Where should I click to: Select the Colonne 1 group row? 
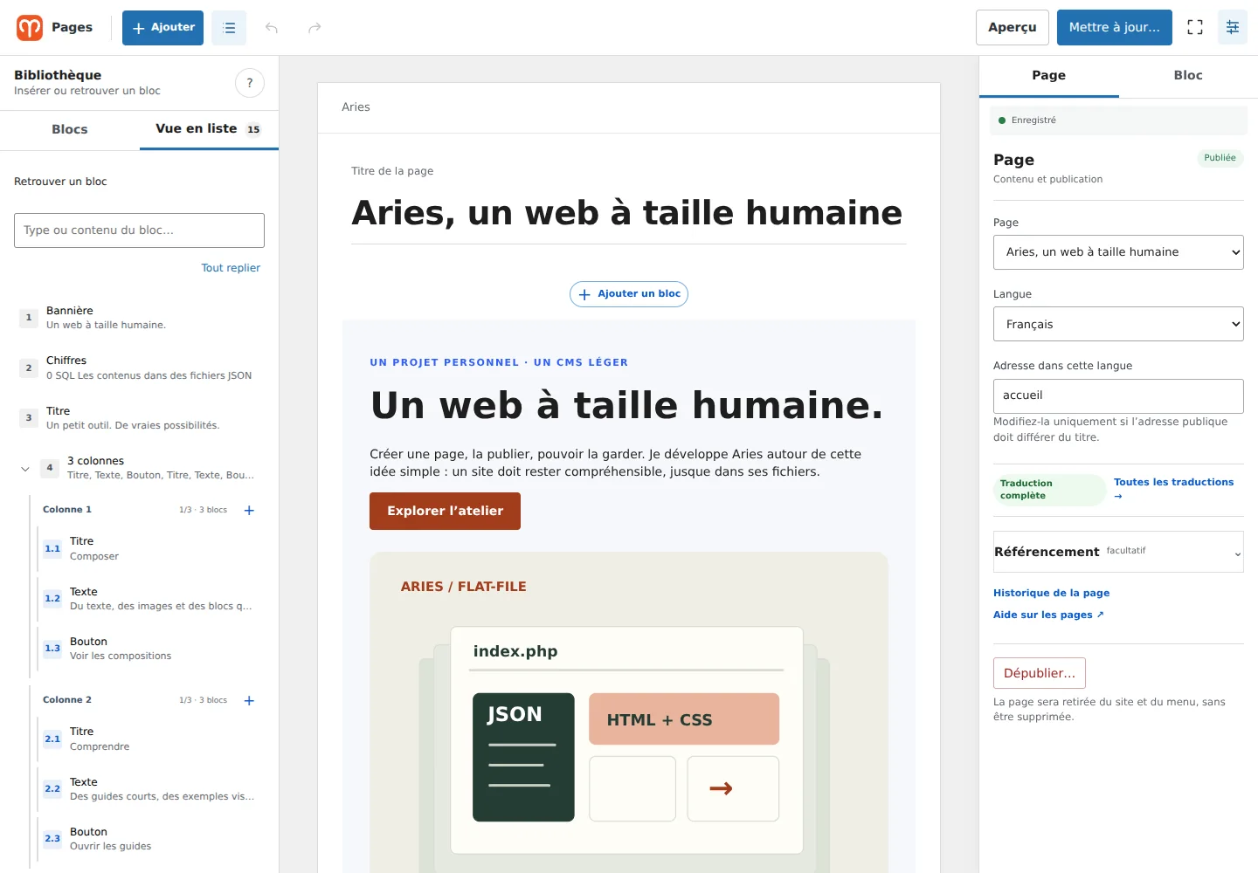coord(140,510)
